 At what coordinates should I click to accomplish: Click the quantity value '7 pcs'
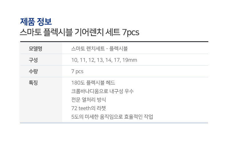coord(77,72)
